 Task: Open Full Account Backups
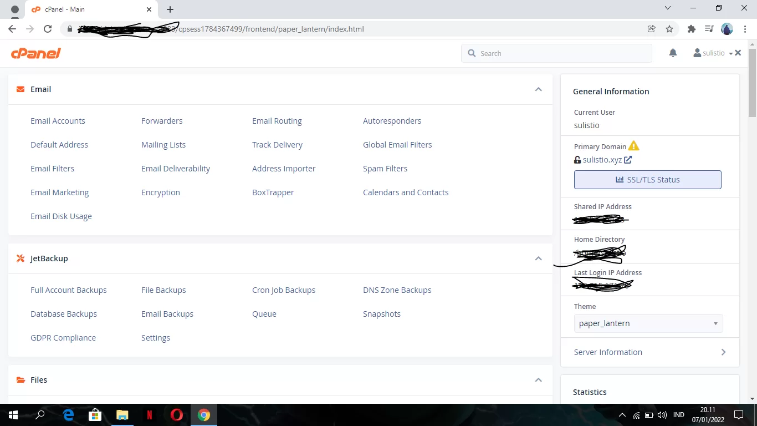pyautogui.click(x=69, y=290)
